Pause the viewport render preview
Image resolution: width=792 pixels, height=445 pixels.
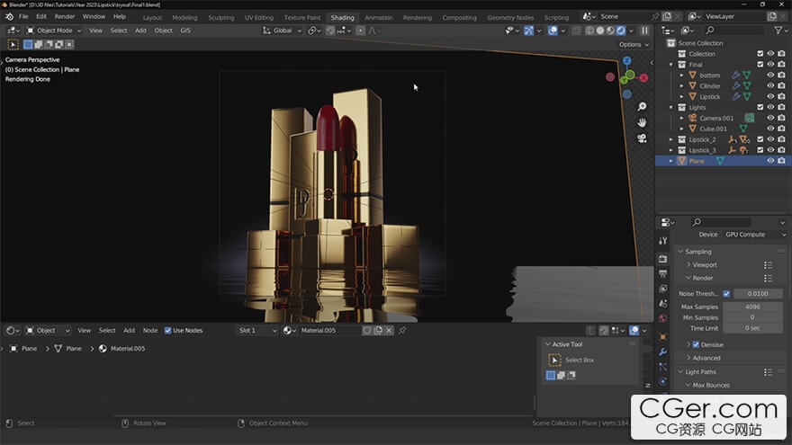point(644,31)
